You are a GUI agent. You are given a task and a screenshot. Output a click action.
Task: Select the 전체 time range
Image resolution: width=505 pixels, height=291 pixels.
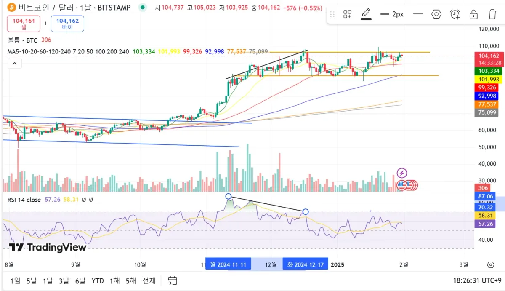click(149, 280)
